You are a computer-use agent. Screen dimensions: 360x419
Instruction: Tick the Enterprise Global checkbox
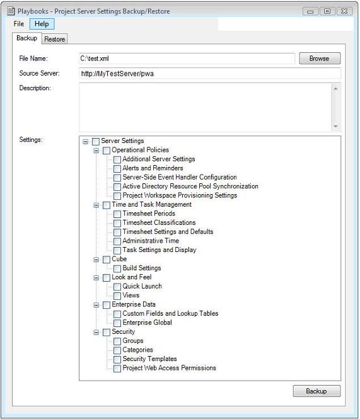point(117,323)
